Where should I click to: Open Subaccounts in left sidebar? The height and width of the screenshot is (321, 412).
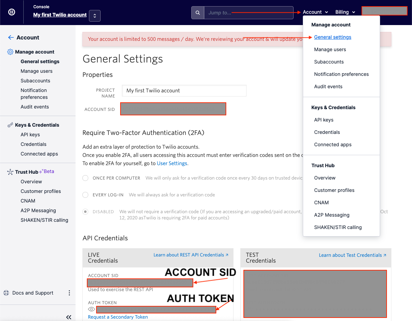(35, 81)
